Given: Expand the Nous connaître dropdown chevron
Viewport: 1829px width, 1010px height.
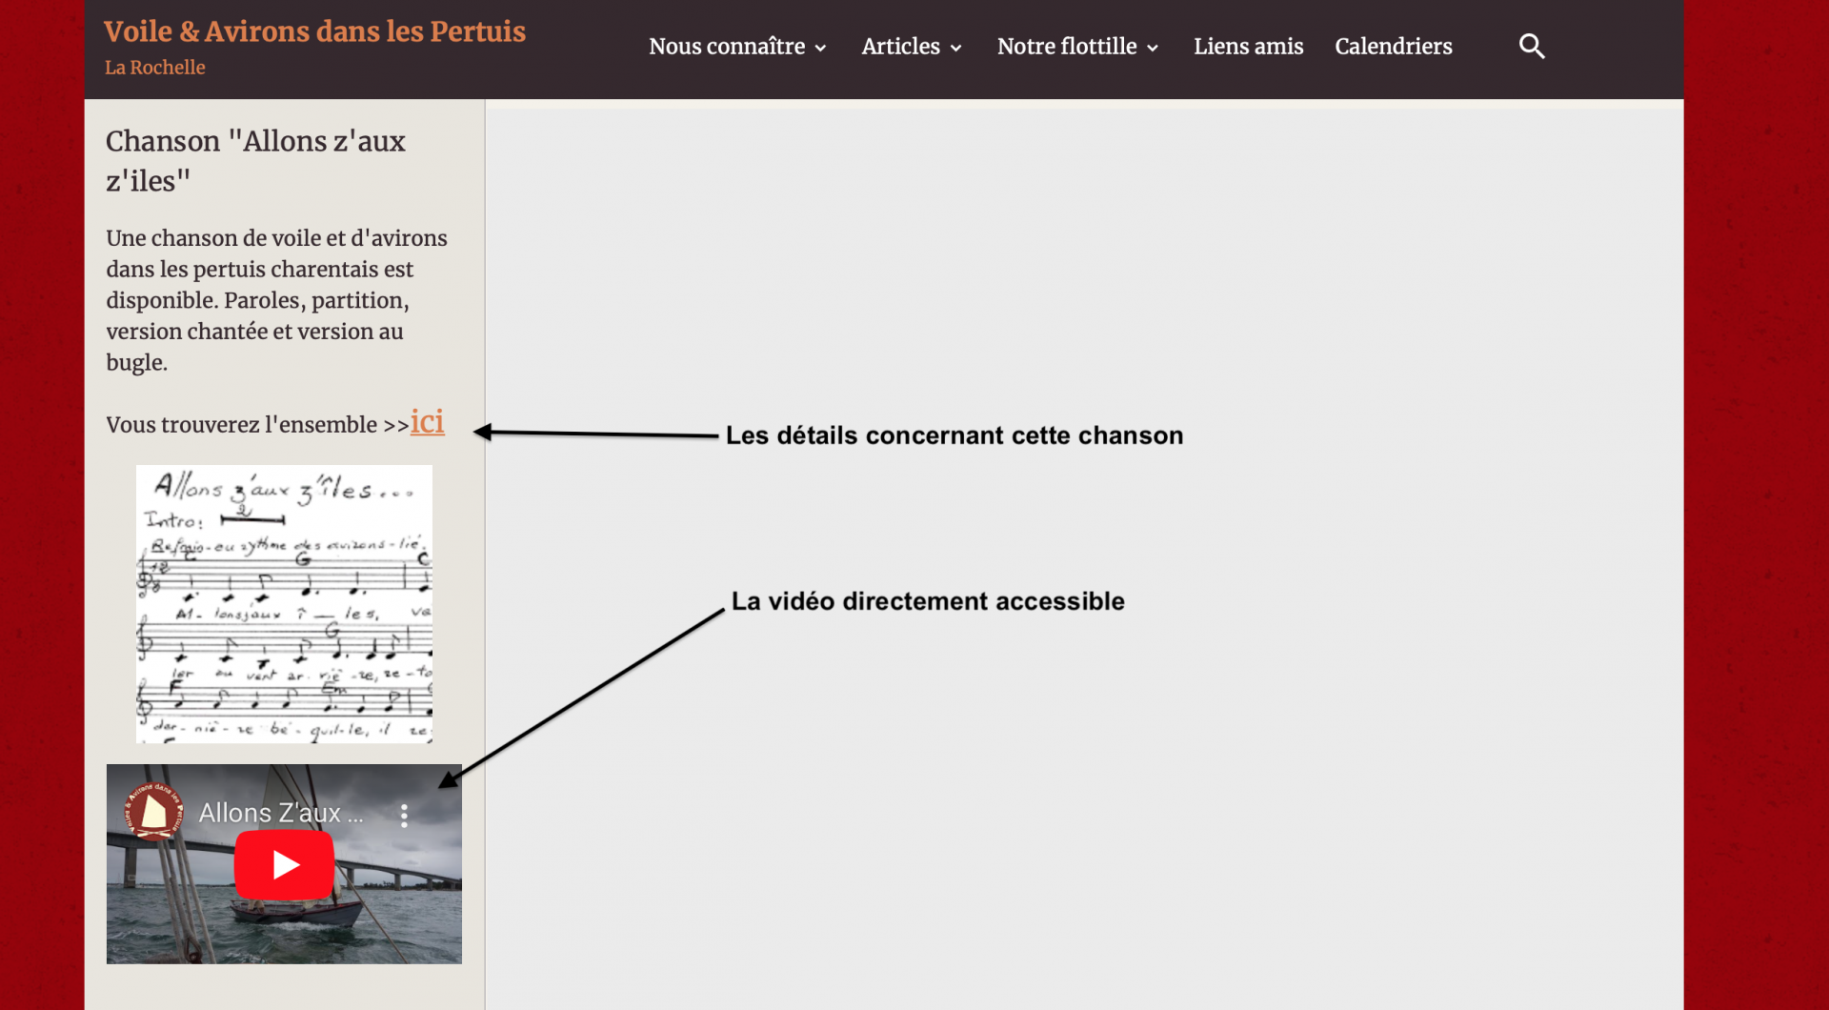Looking at the screenshot, I should click(820, 48).
